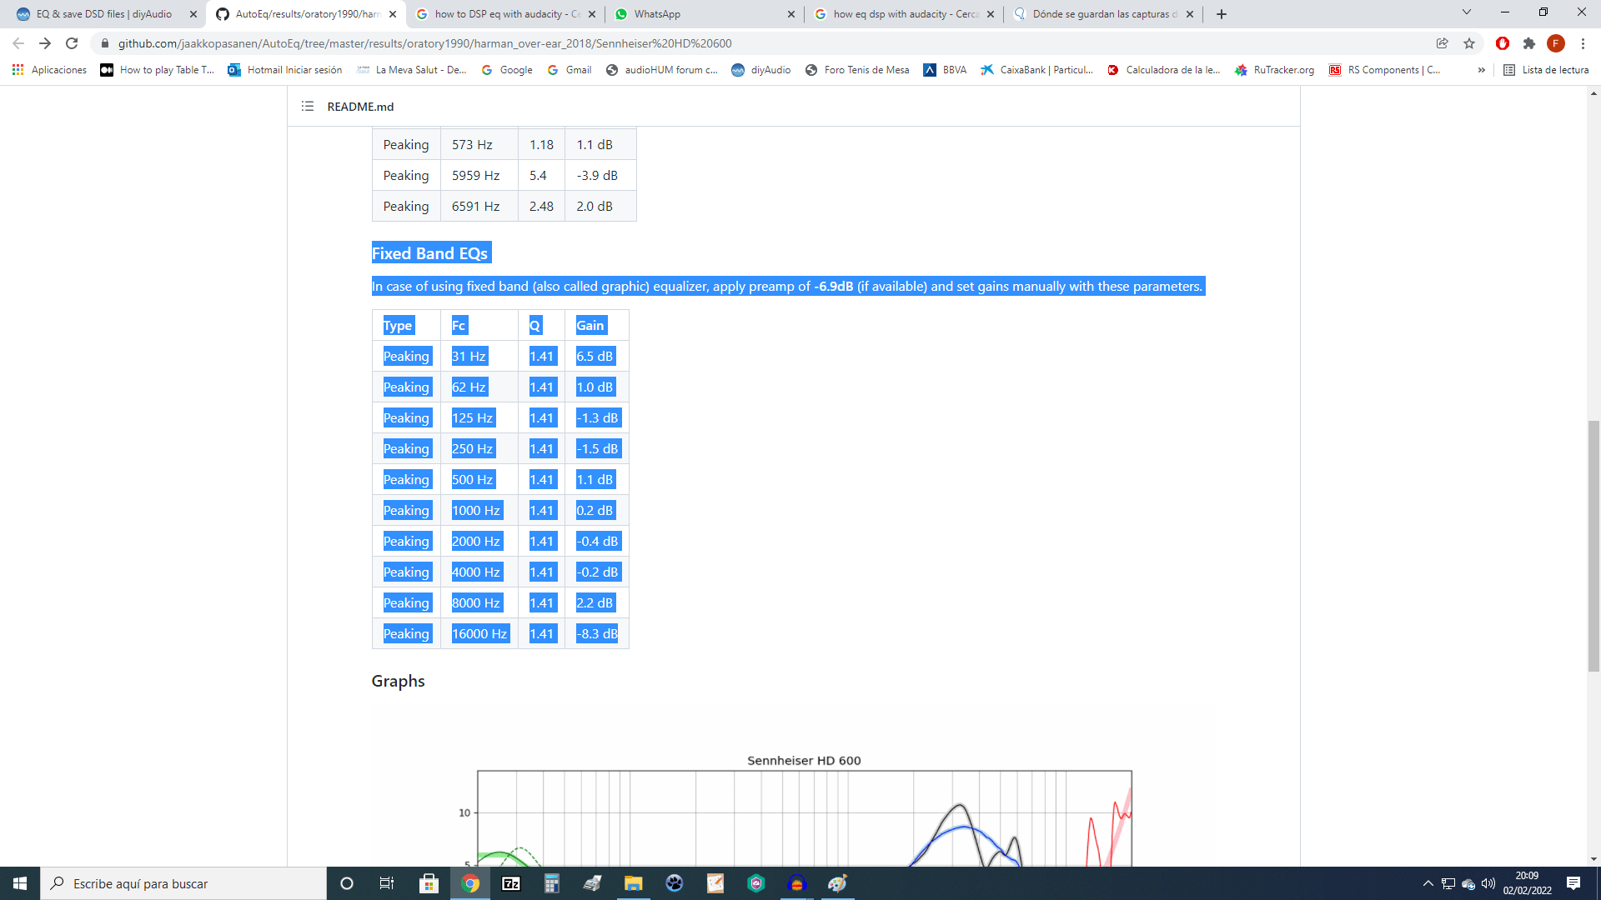Click the -6.9dB preamp value text

click(x=834, y=287)
